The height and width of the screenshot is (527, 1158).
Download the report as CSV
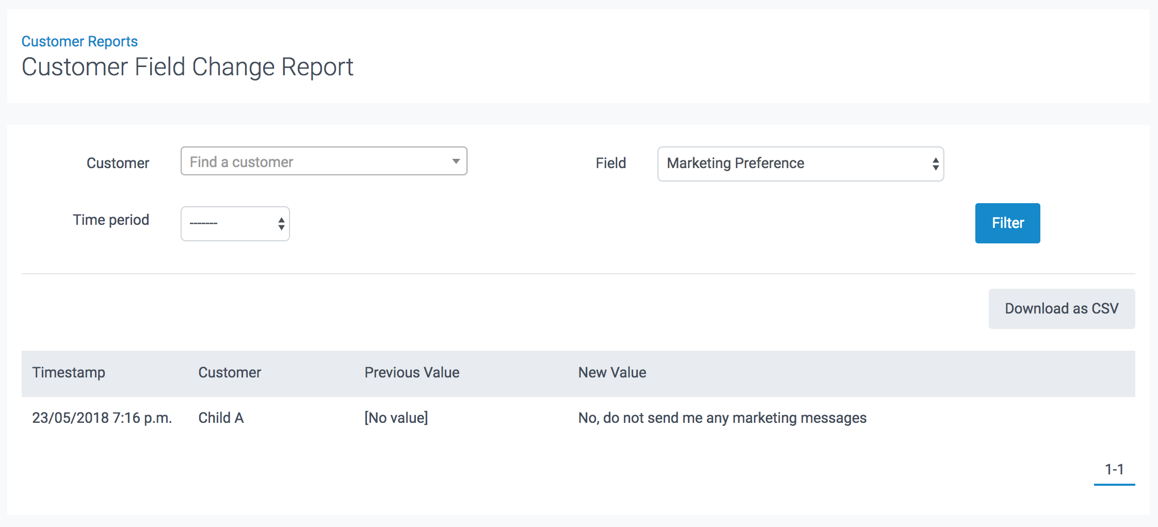(1061, 308)
